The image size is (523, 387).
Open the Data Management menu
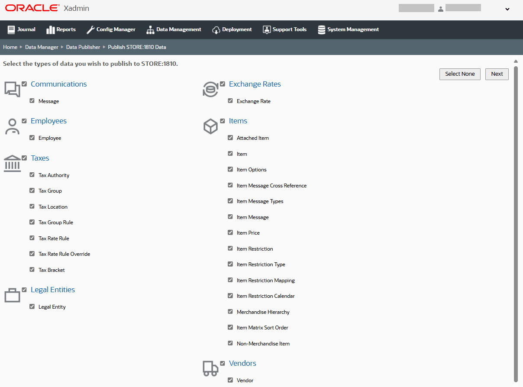click(174, 29)
